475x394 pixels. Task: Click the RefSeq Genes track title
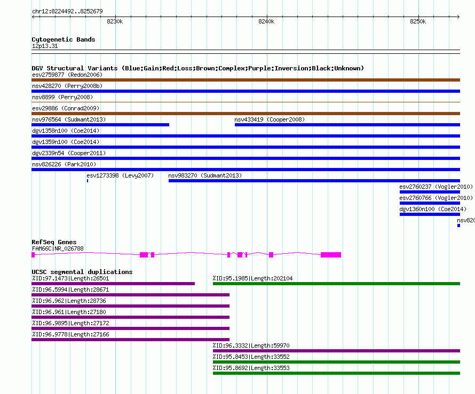point(54,242)
